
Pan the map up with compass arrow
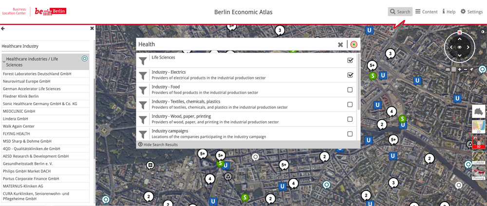(460, 39)
